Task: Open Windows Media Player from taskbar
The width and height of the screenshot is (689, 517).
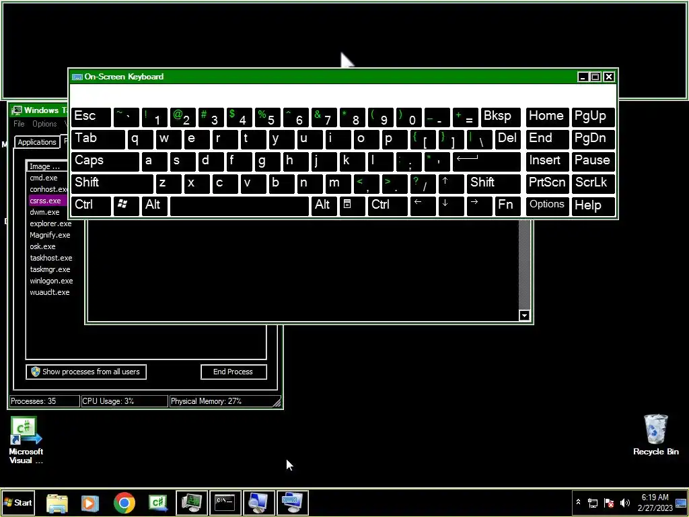Action: 90,502
